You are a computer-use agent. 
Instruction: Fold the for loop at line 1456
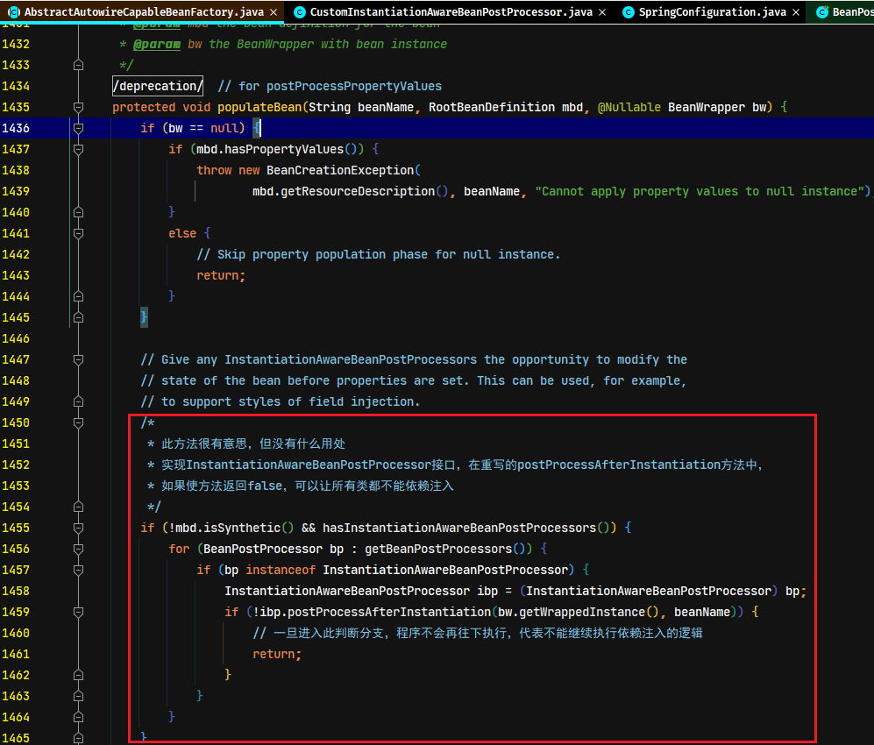(x=79, y=549)
